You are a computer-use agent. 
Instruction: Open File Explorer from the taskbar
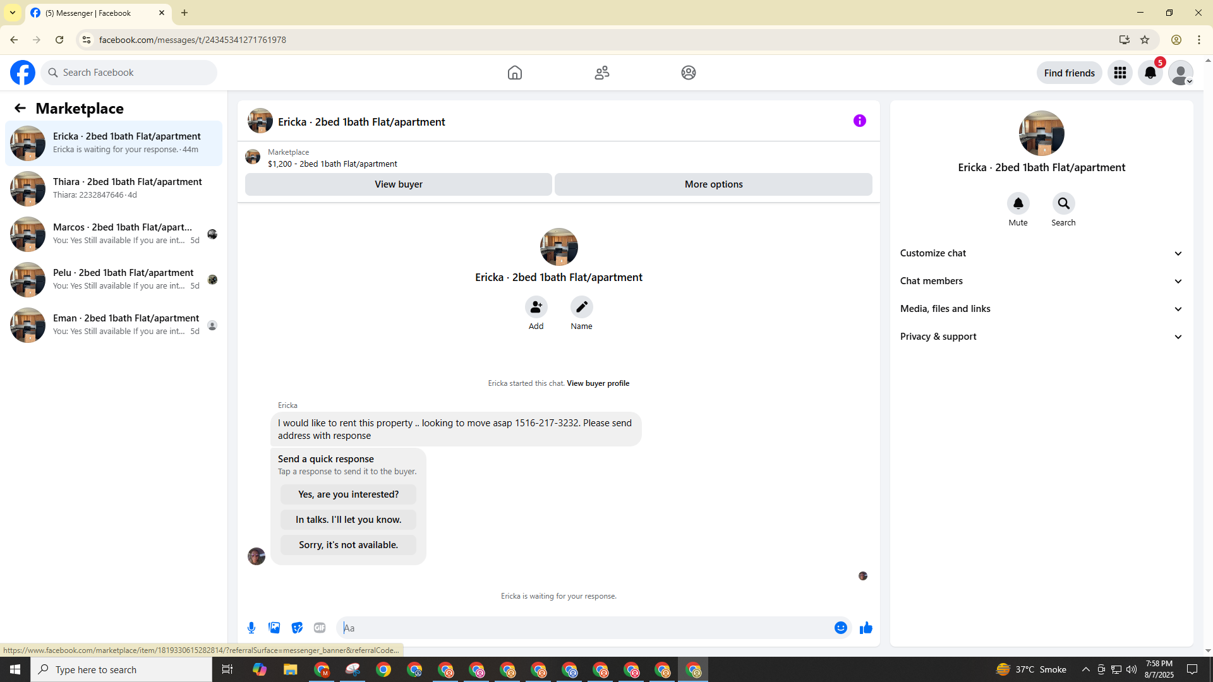290,669
